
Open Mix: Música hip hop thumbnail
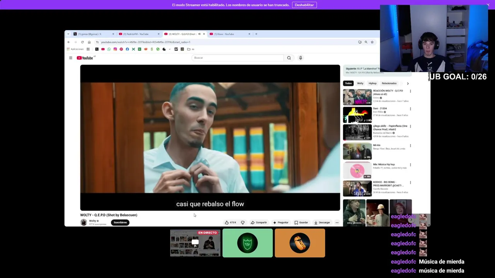point(357,170)
